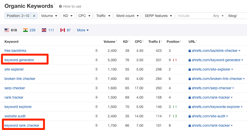The image size is (247, 130).
Task: Open the free backlinks keyword link
Action: pos(15,51)
